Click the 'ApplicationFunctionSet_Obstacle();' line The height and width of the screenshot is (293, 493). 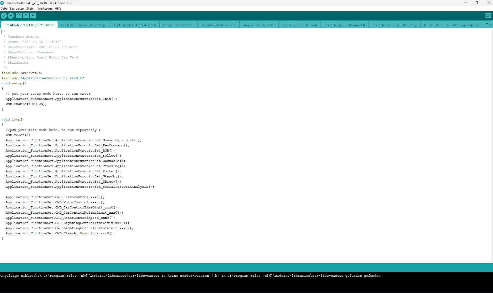point(65,161)
